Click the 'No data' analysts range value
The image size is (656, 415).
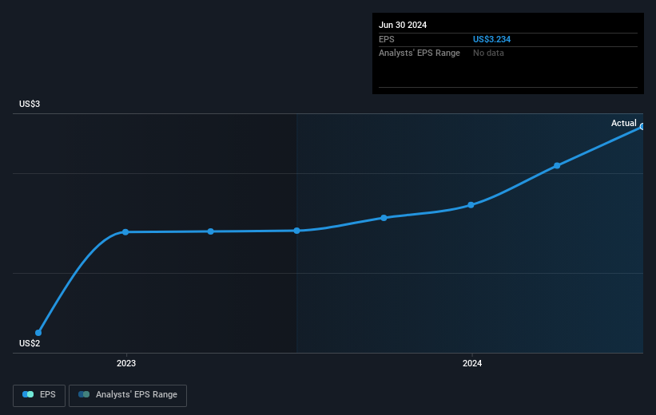(488, 53)
